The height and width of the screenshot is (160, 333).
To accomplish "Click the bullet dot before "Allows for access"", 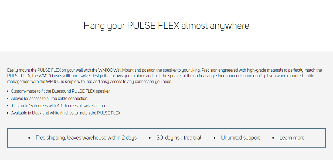I will (x=8, y=99).
